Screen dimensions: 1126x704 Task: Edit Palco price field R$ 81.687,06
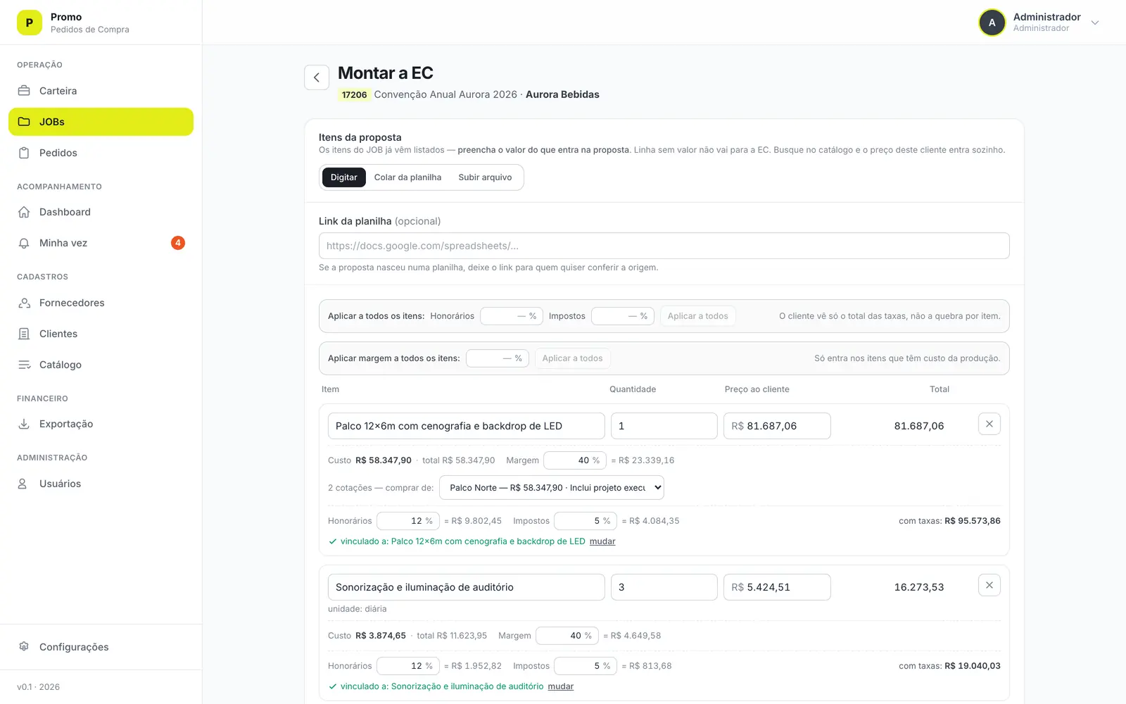coord(777,426)
